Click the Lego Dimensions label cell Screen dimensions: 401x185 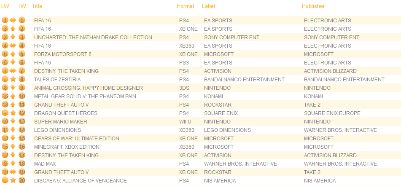(x=227, y=130)
